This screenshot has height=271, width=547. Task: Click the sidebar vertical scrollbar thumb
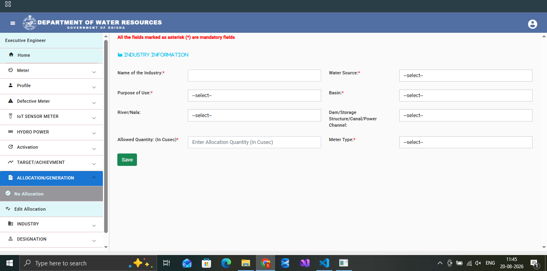pos(106,136)
